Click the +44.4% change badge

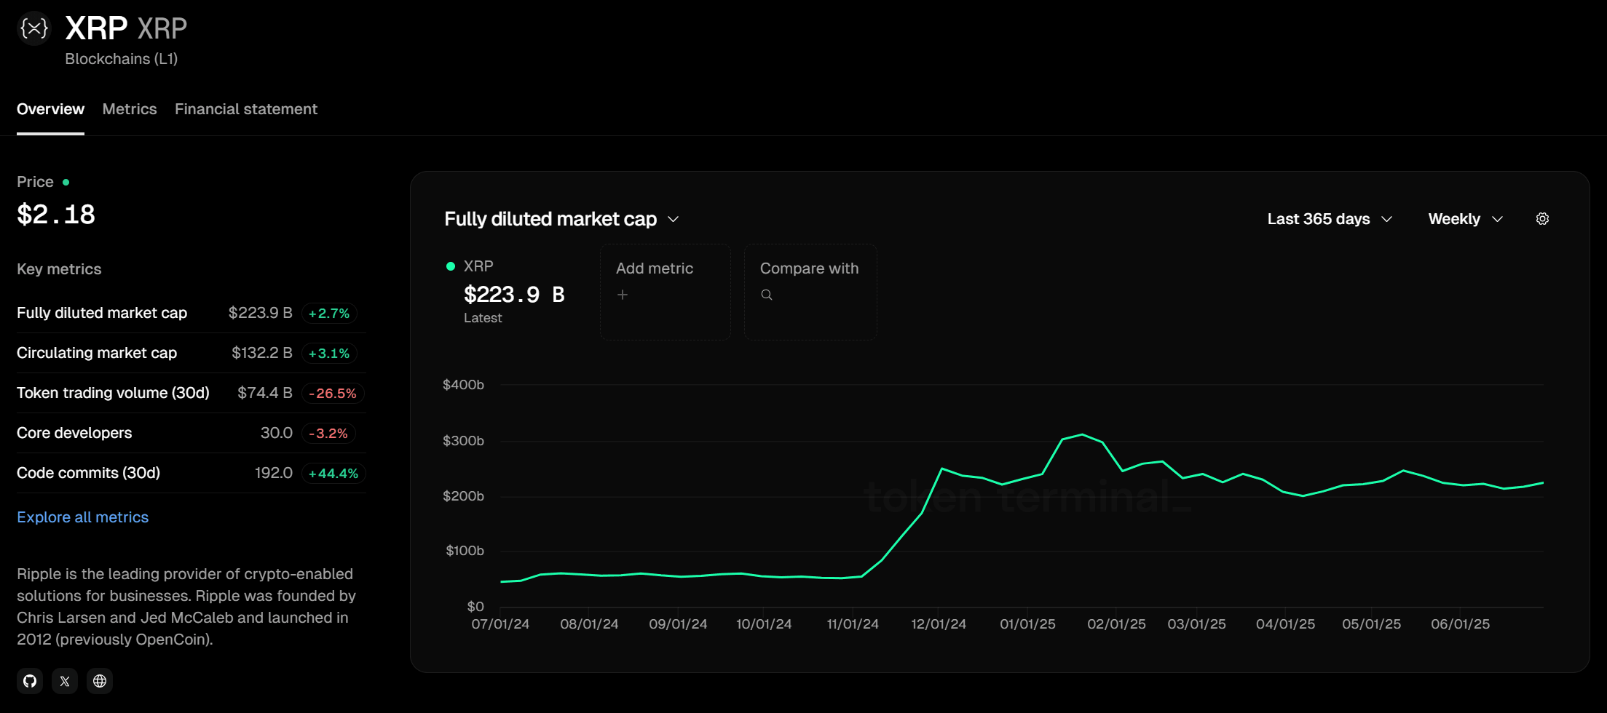(x=333, y=474)
